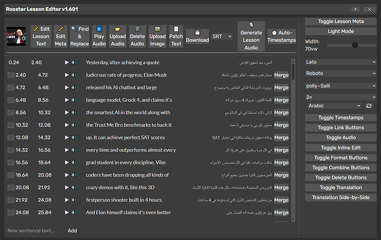
Task: Play the 'perfect SAT scores' line
Action: (x=67, y=137)
